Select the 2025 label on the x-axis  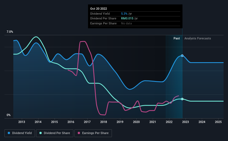[x=218, y=122]
